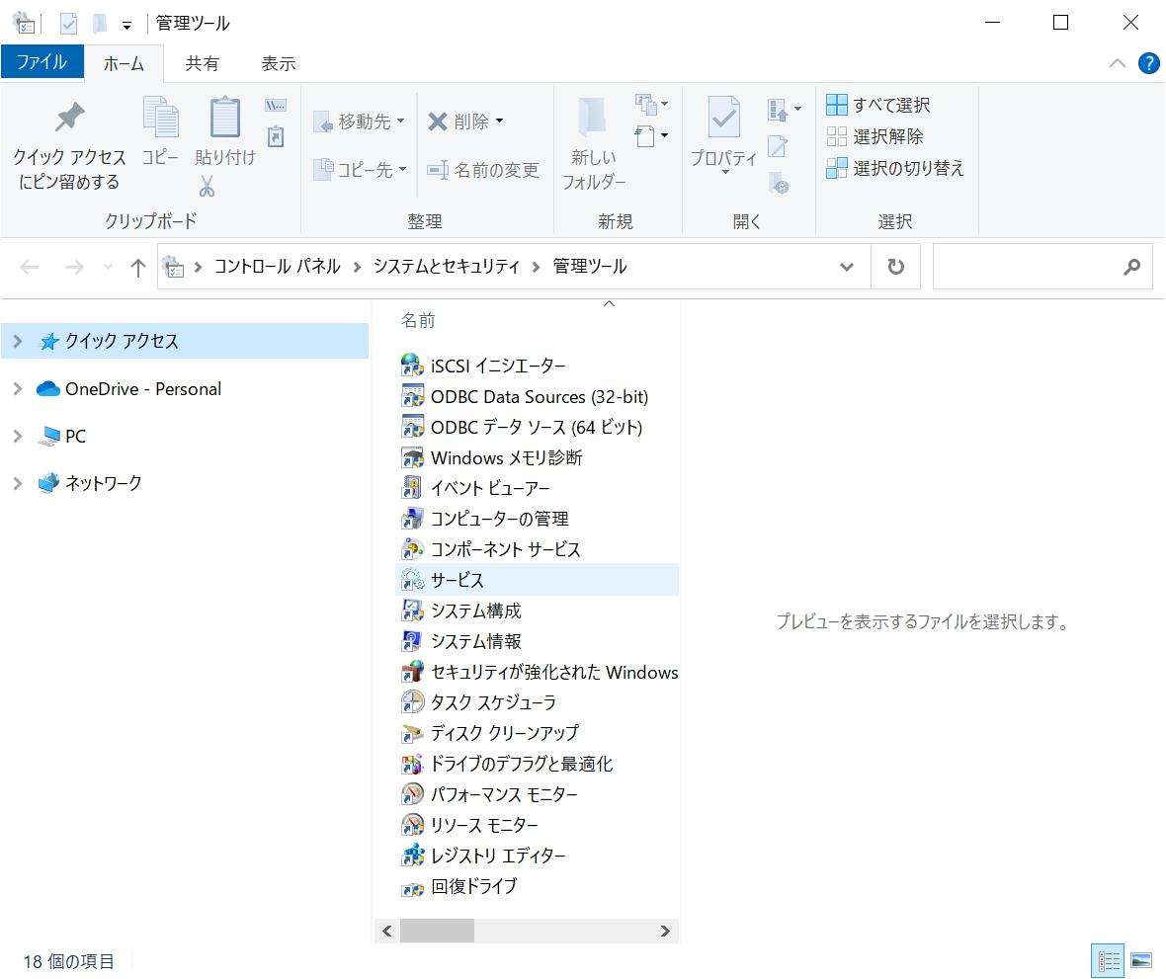Select 回復ドライブ in the list

pyautogui.click(x=458, y=886)
